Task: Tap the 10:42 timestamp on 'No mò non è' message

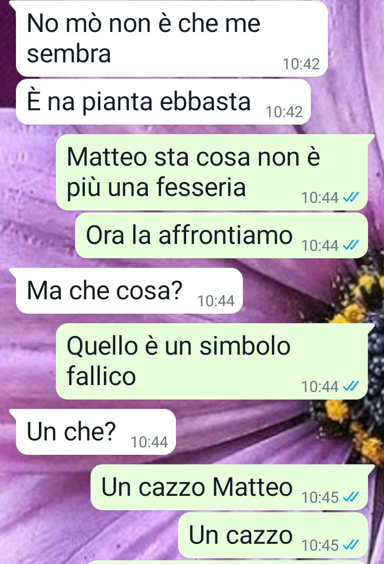Action: 301,64
